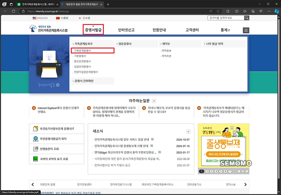Open the browser profile avatar

point(4,4)
